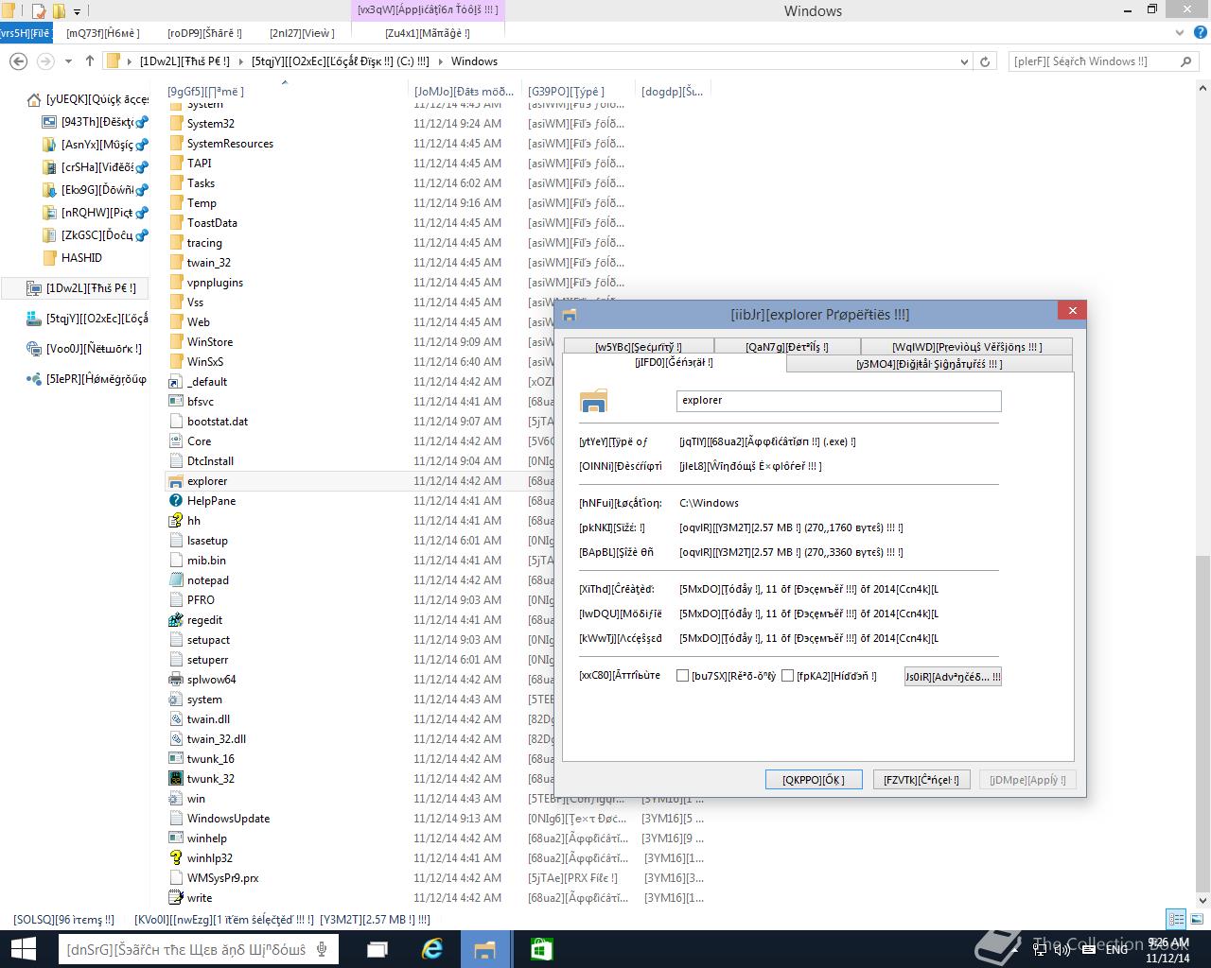Select the HelpPane file icon
1211x968 pixels.
tap(175, 501)
